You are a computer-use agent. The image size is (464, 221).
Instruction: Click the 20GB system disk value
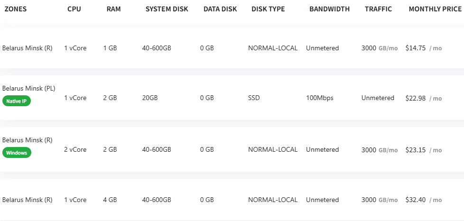click(150, 98)
